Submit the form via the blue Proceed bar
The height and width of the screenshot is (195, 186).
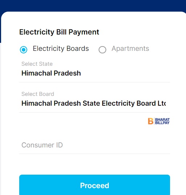click(x=95, y=185)
